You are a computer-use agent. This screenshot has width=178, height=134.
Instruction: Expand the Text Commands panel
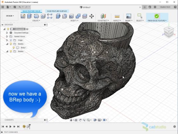[x=2, y=132]
